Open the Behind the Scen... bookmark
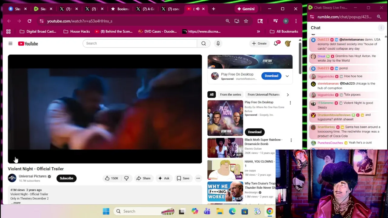Screen dimensions: 388x218 (113, 31)
